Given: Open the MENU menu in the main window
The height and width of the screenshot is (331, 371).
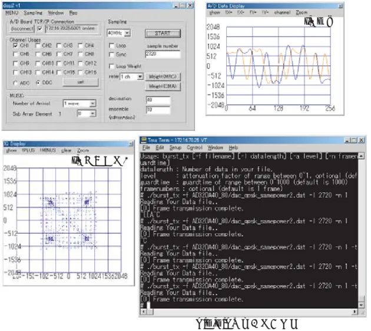Looking at the screenshot, I should (12, 13).
